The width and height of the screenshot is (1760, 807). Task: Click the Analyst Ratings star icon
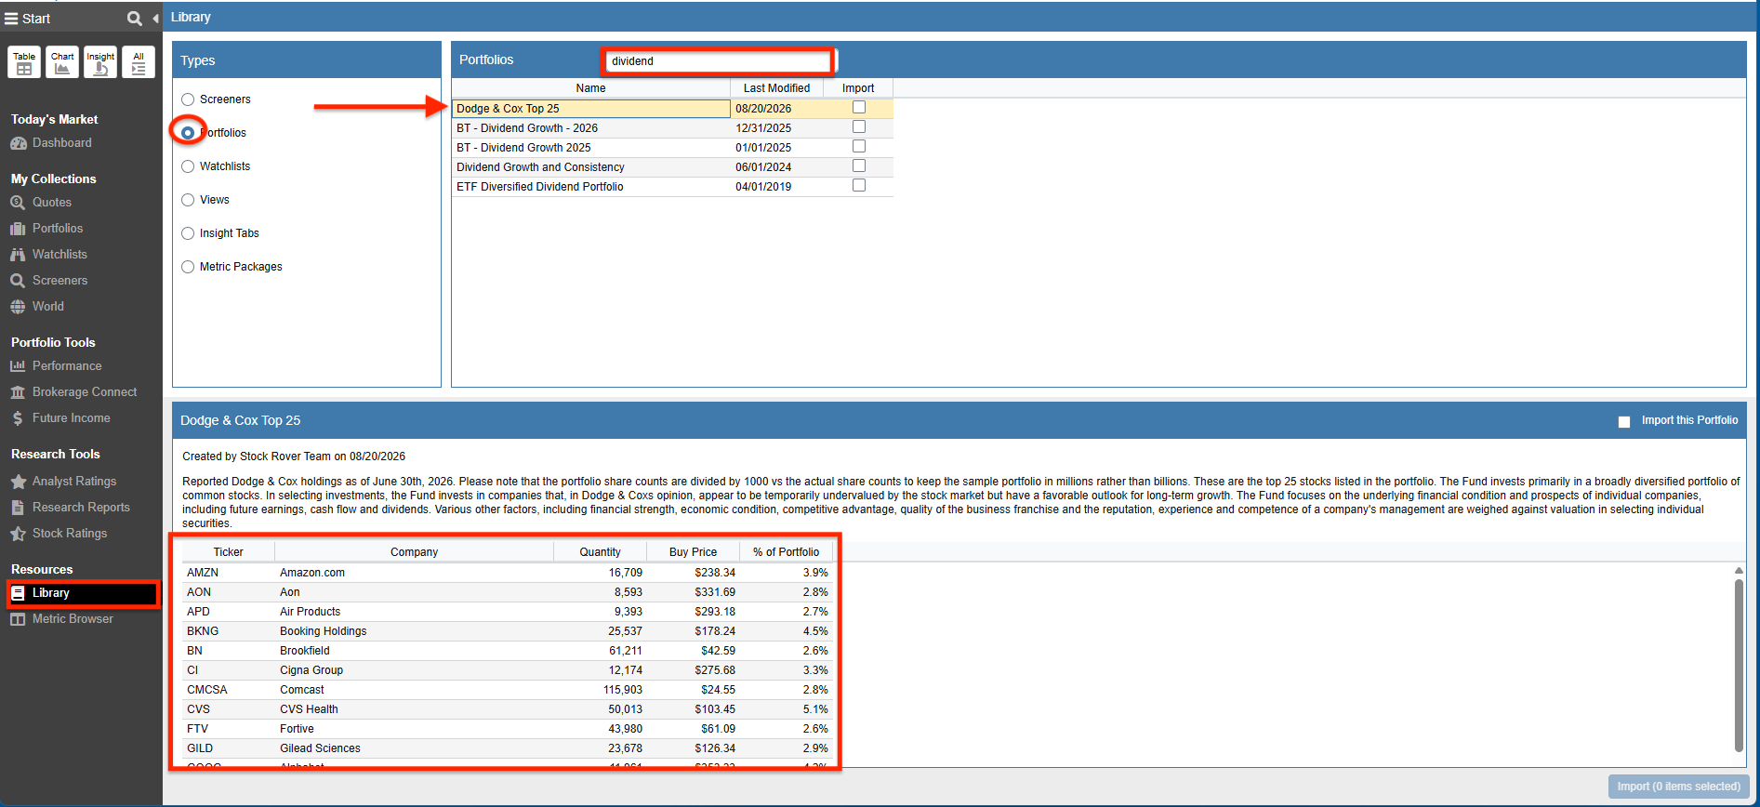(18, 482)
